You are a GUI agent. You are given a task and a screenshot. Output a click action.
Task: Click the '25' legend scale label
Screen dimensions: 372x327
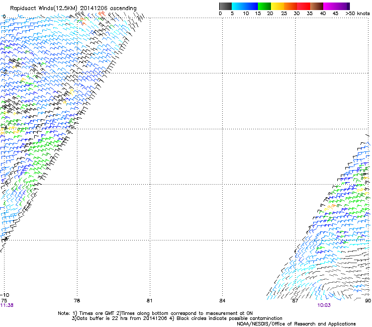click(x=284, y=14)
